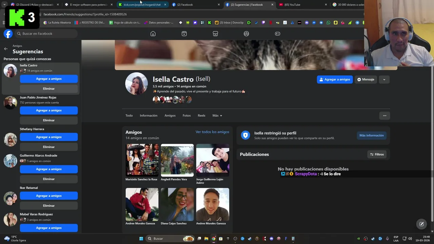Open File Explorer from the taskbar
The image size is (434, 244).
(206, 239)
